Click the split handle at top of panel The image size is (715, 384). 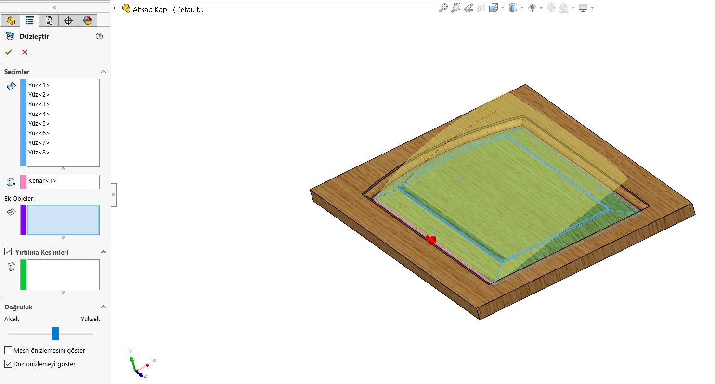(x=55, y=7)
